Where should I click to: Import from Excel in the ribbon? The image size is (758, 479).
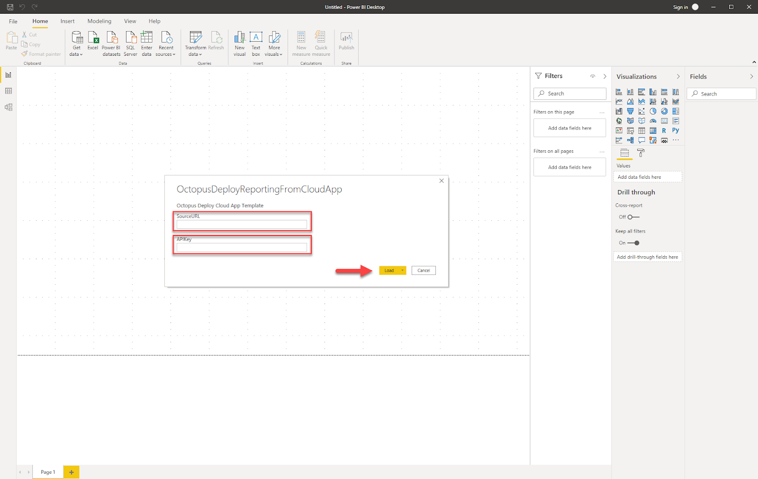tap(93, 41)
